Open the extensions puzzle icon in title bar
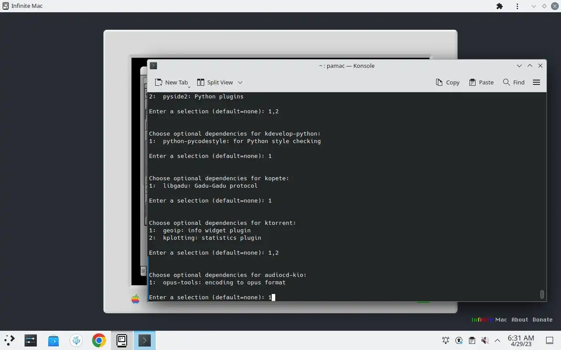Viewport: 561px width, 350px height. (x=500, y=6)
